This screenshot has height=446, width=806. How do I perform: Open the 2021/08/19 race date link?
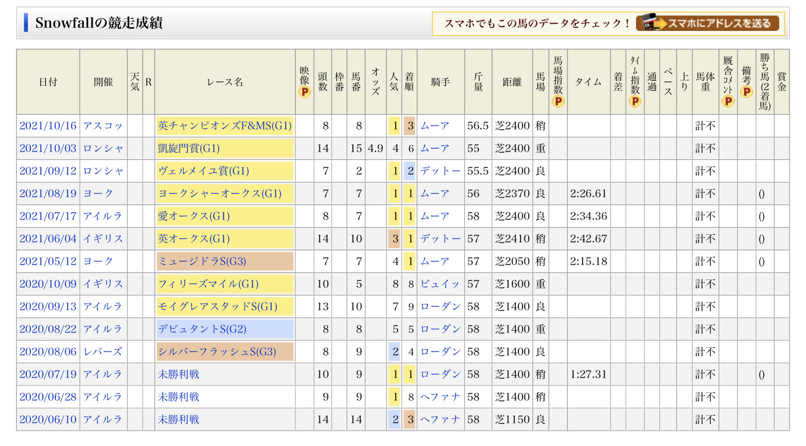click(48, 194)
